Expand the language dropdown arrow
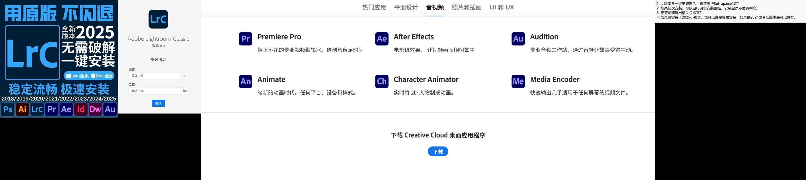This screenshot has height=180, width=806. click(185, 76)
